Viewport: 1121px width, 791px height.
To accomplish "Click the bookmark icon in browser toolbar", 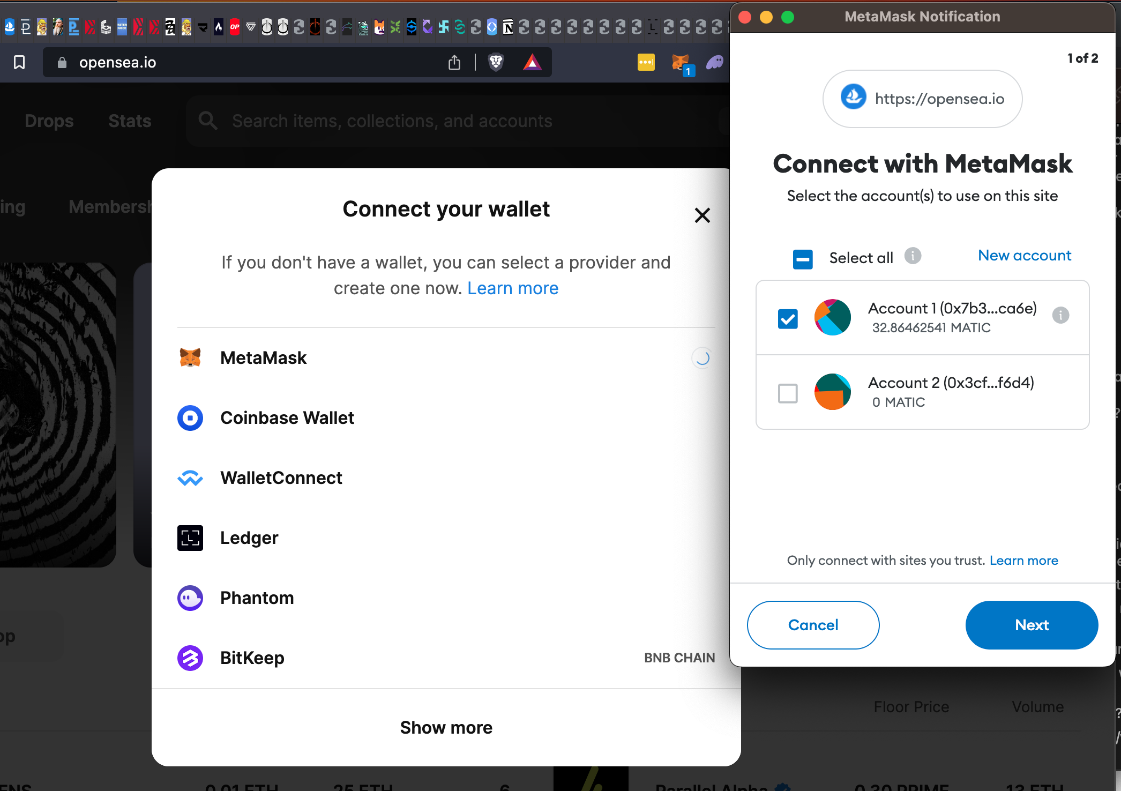I will pyautogui.click(x=19, y=62).
